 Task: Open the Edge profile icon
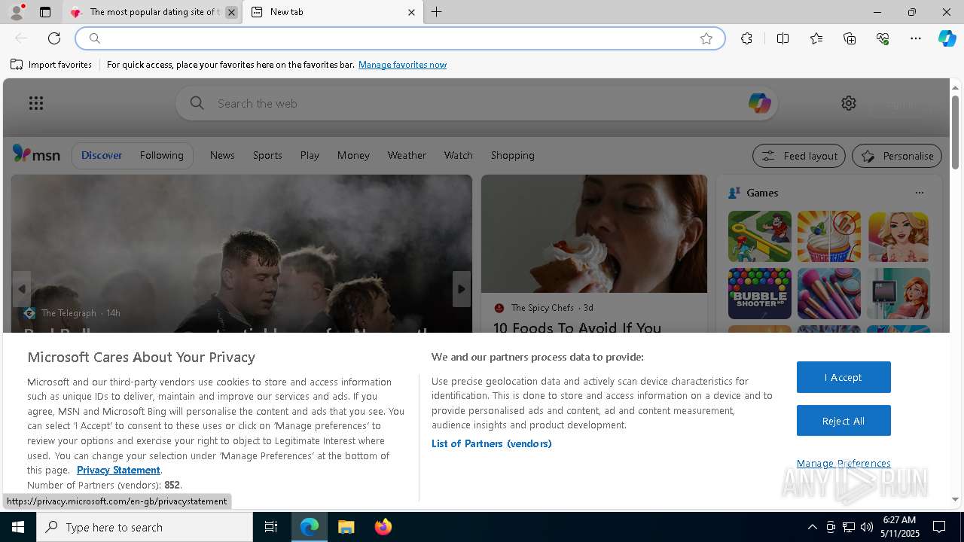(17, 12)
